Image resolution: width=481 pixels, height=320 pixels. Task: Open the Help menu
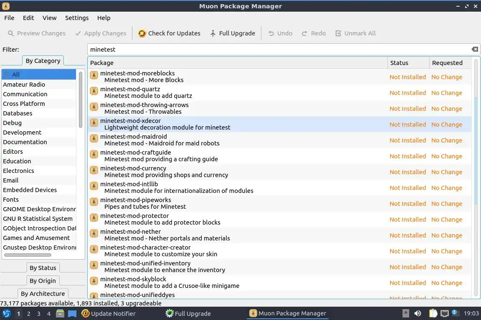(x=104, y=18)
